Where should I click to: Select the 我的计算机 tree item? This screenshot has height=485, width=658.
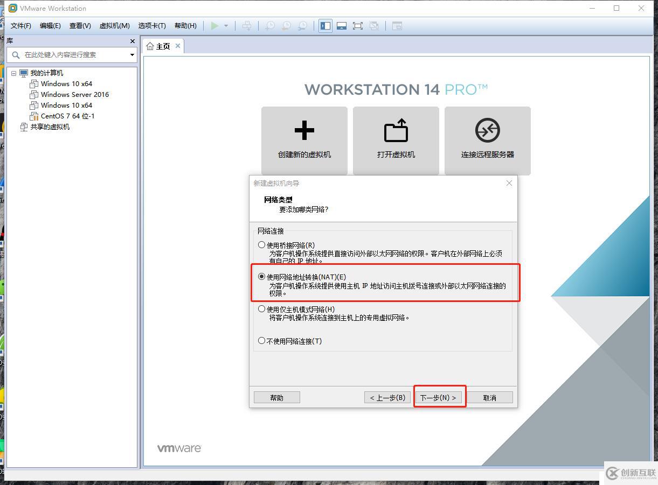(x=46, y=73)
